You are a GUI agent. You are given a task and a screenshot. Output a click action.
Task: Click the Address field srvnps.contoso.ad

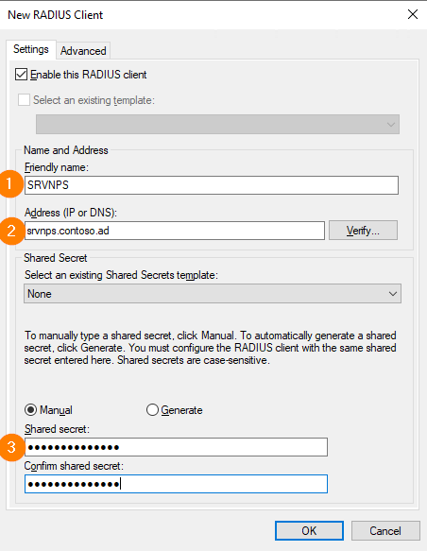coord(175,231)
